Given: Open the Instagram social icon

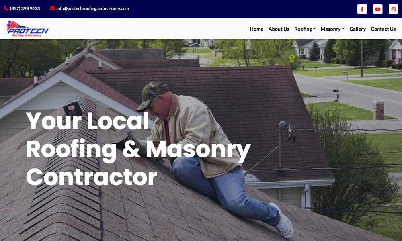Looking at the screenshot, I should [393, 9].
